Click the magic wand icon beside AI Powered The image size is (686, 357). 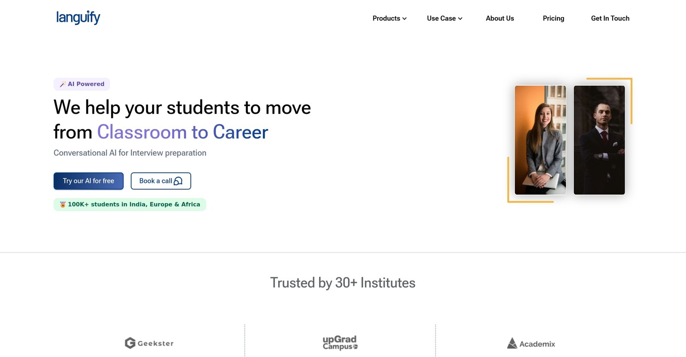tap(63, 84)
